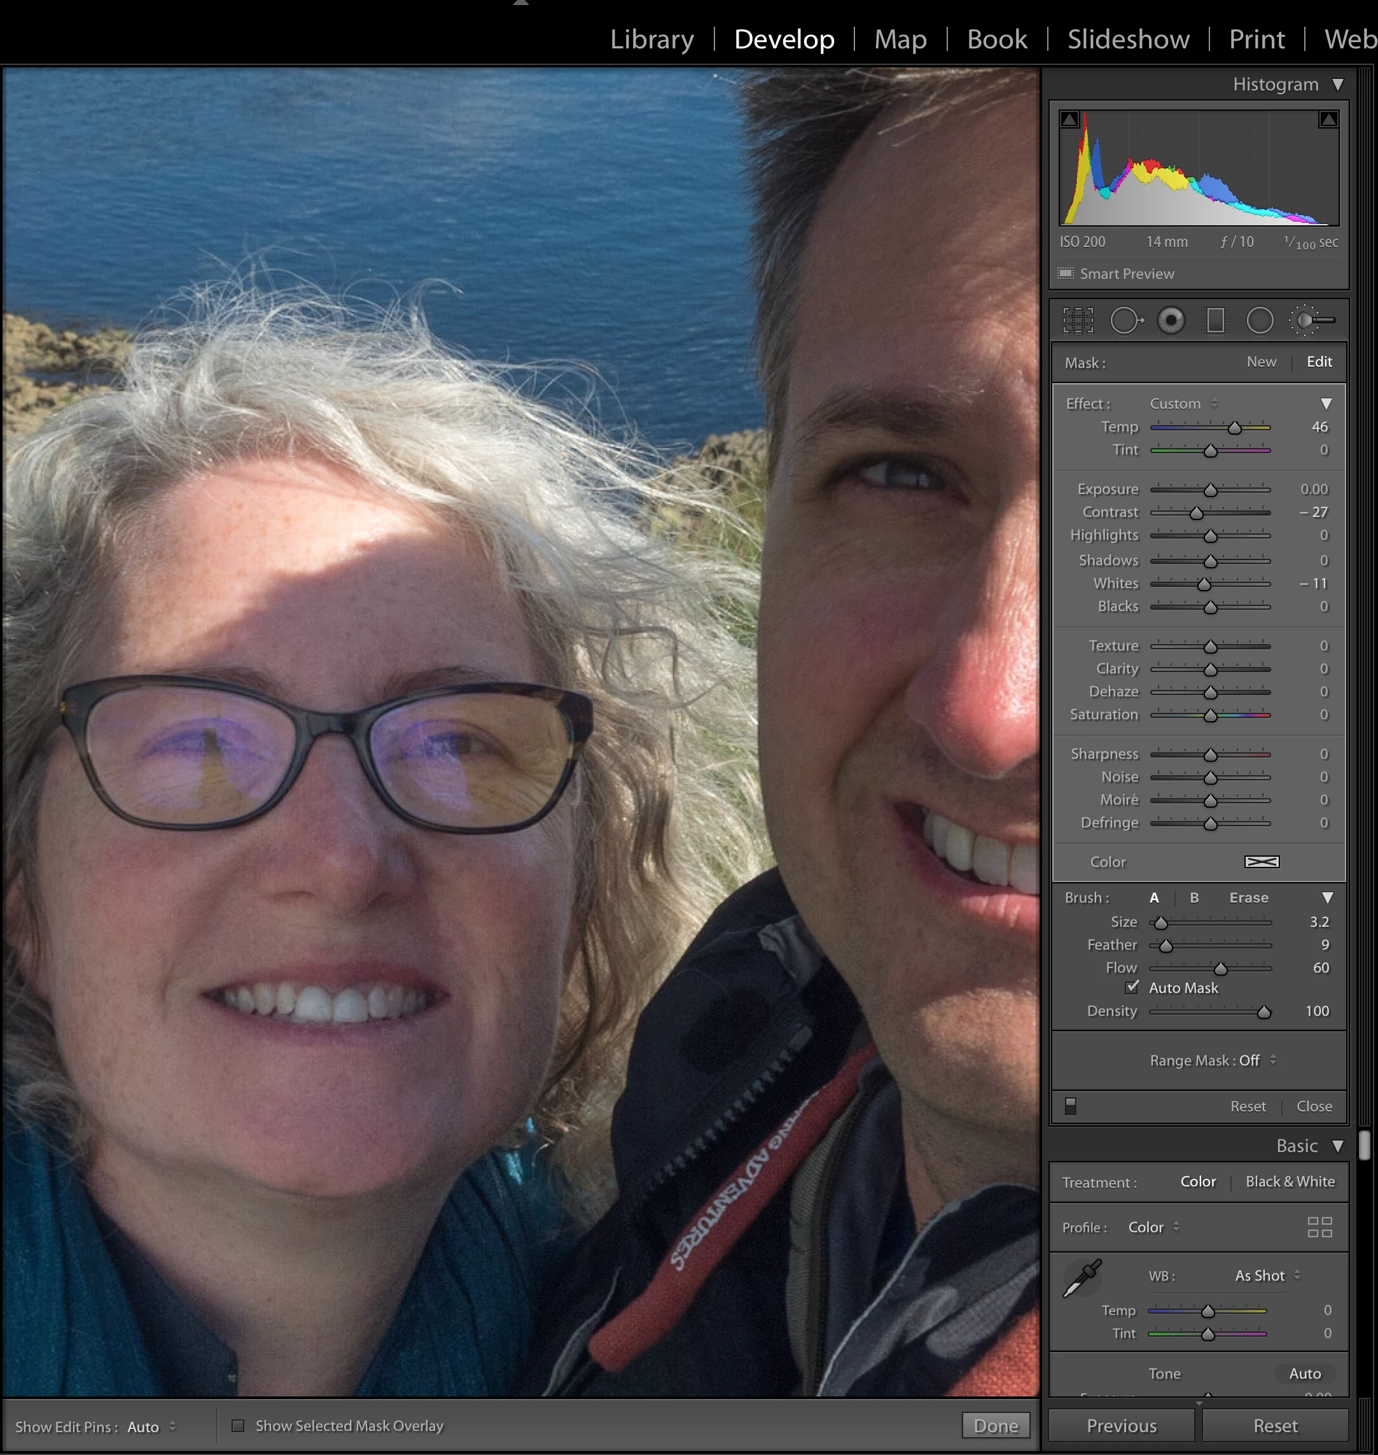
Task: Click the brush Color swatch box
Action: click(x=1261, y=861)
